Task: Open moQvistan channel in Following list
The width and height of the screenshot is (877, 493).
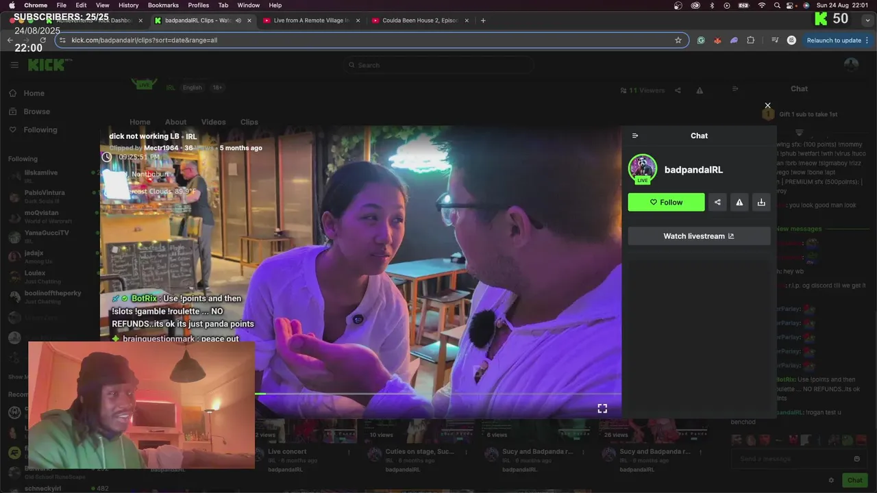Action: coord(50,216)
